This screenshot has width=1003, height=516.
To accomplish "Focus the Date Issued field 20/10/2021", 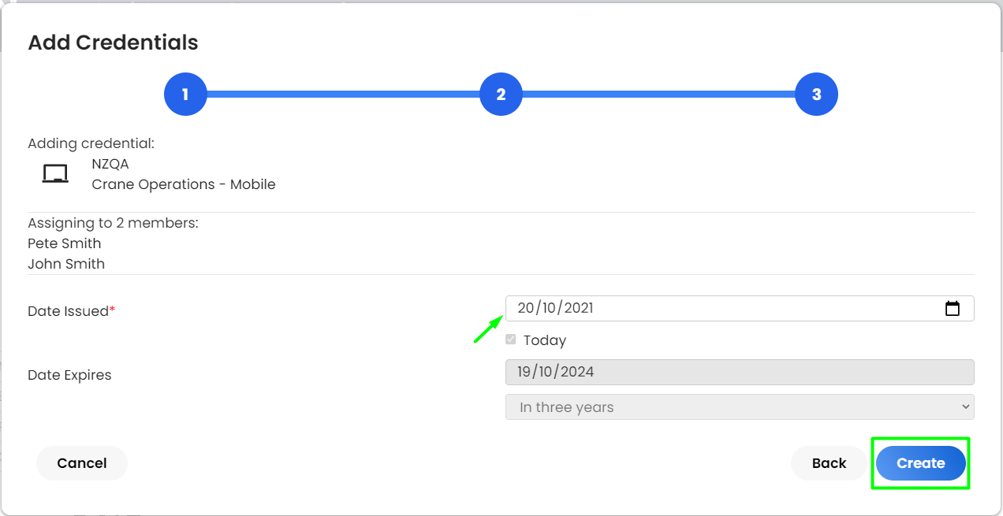I will point(740,308).
